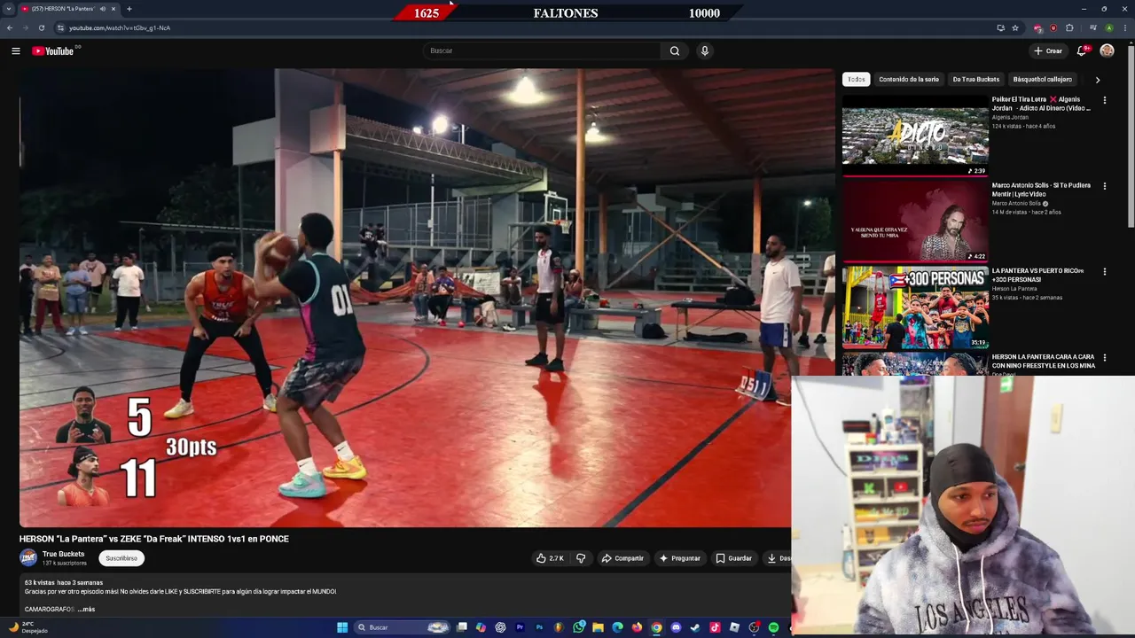Open the True Buckets channel avatar
Screen dimensions: 1135x638
[x=28, y=557]
